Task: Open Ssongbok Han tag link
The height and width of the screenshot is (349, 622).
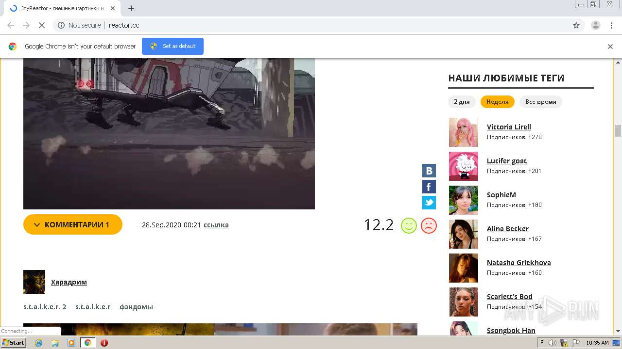Action: pos(511,331)
